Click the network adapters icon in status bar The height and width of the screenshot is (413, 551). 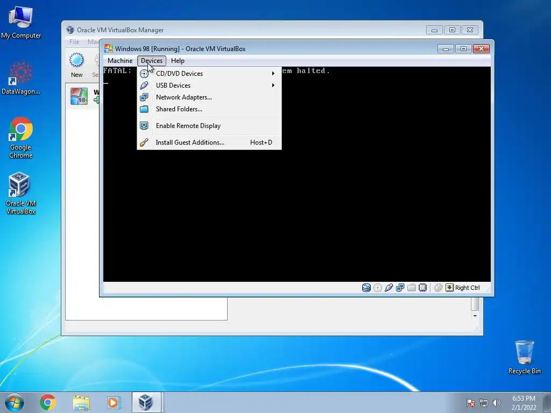(400, 288)
